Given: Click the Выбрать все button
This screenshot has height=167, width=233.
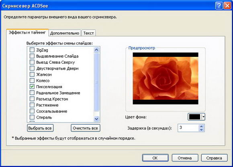Looking at the screenshot, I should (x=40, y=128).
